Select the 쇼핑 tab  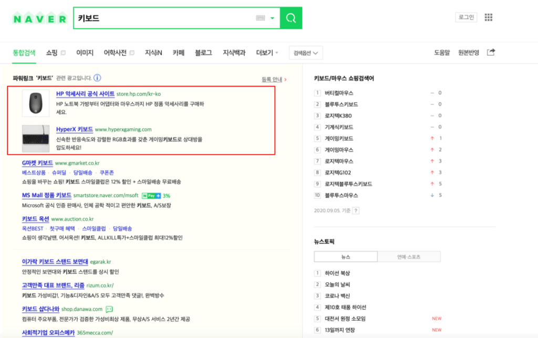click(52, 53)
